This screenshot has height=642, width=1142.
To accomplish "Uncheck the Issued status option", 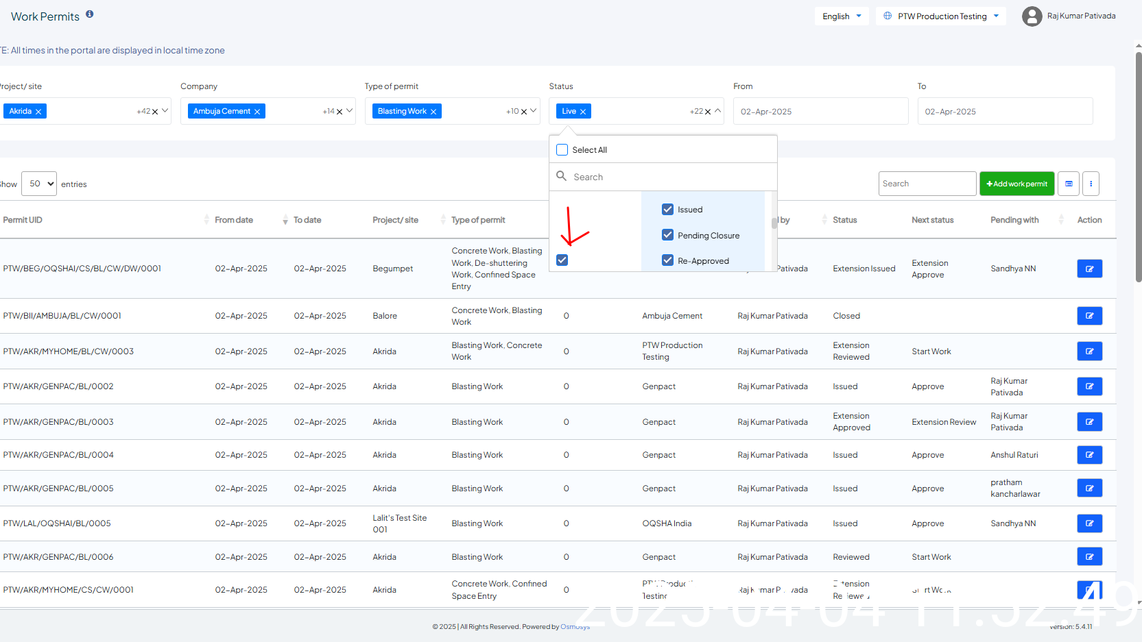I will 667,210.
